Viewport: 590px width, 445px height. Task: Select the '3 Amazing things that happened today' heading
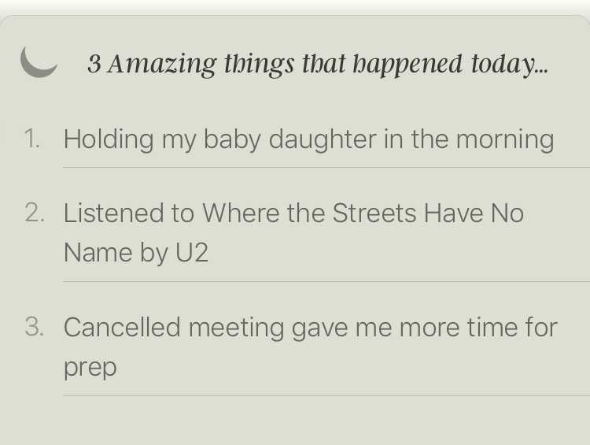318,64
